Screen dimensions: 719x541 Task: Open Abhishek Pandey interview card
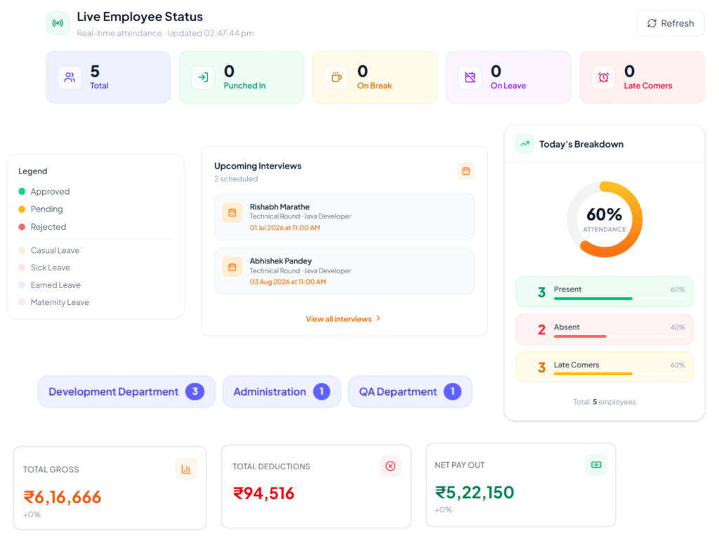pos(344,271)
